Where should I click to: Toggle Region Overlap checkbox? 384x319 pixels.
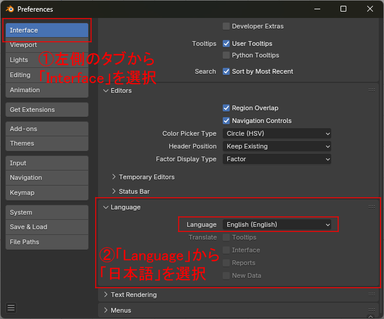226,108
